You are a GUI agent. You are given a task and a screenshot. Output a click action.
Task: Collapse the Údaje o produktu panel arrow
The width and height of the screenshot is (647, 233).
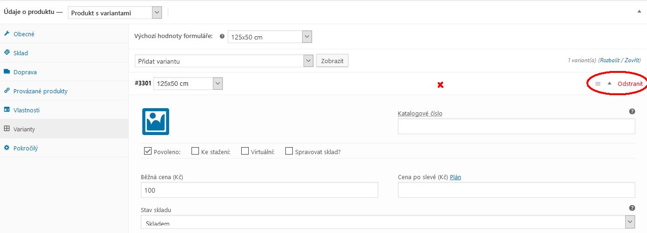point(640,9)
